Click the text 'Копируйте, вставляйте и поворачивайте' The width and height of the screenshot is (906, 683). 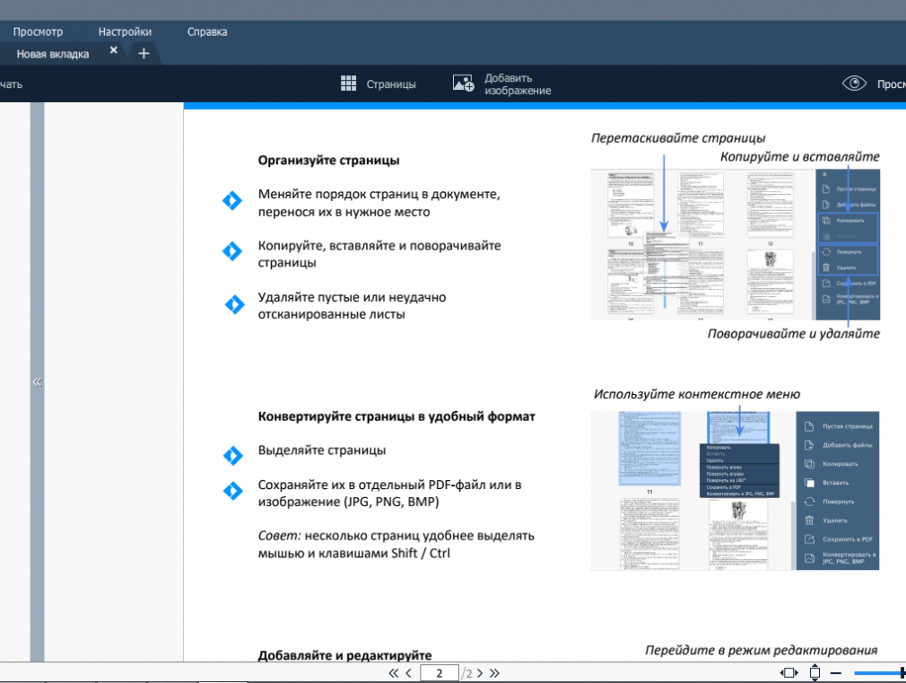coord(379,245)
